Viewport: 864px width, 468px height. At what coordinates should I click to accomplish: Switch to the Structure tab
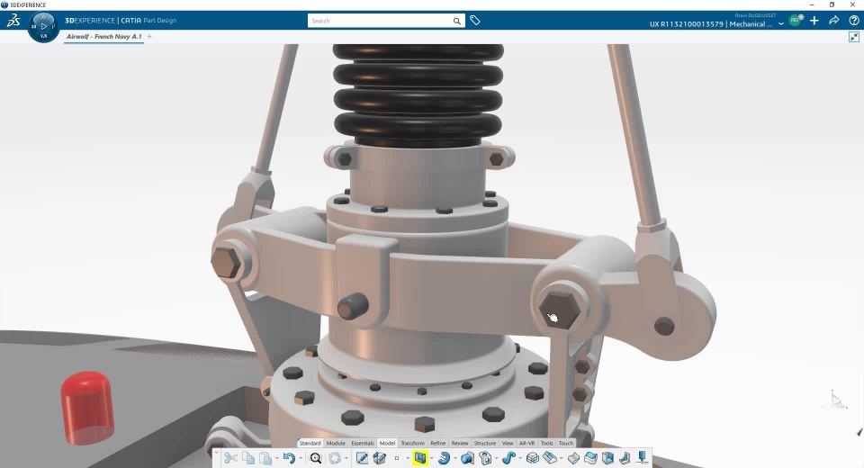coord(485,443)
